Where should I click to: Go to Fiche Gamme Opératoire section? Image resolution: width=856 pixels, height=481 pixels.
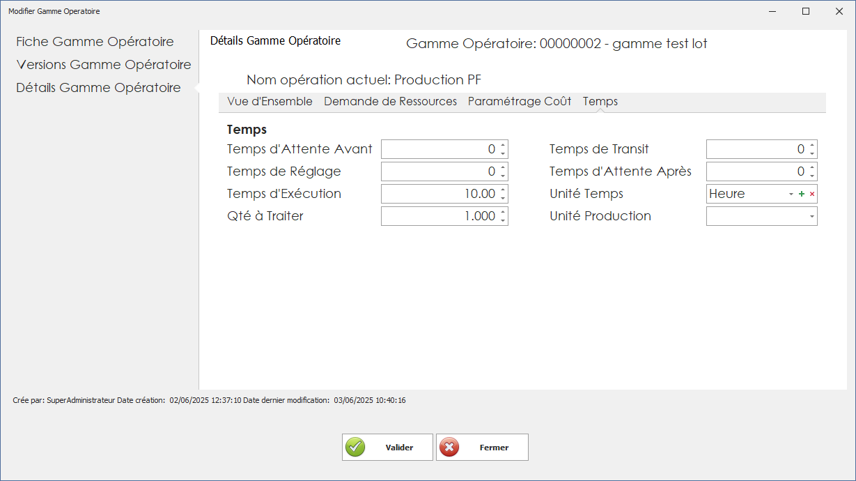(x=94, y=41)
